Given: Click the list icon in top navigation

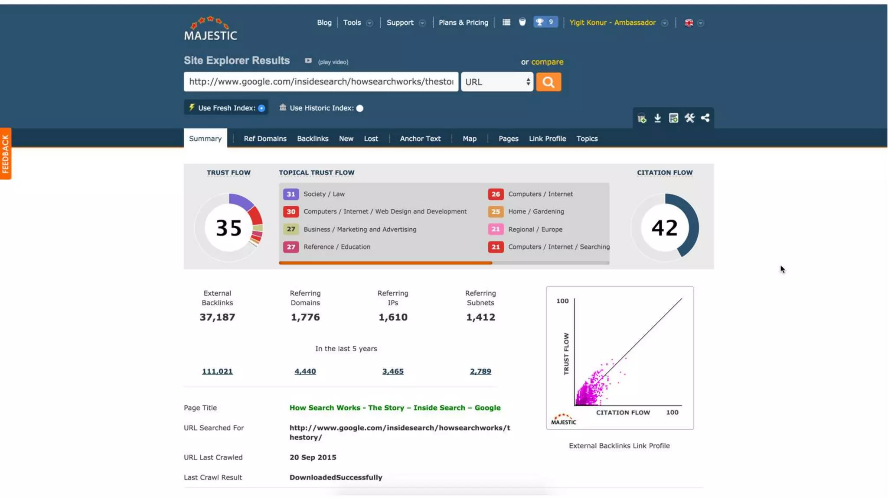Looking at the screenshot, I should pos(506,22).
